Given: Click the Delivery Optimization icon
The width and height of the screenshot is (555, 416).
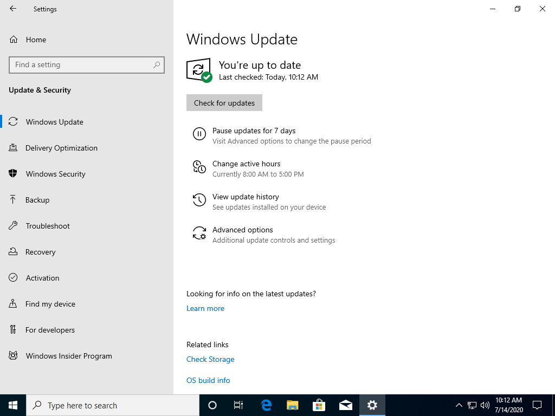Looking at the screenshot, I should pos(13,148).
